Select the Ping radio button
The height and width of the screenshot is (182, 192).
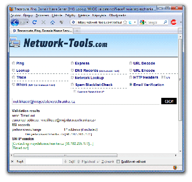14,63
